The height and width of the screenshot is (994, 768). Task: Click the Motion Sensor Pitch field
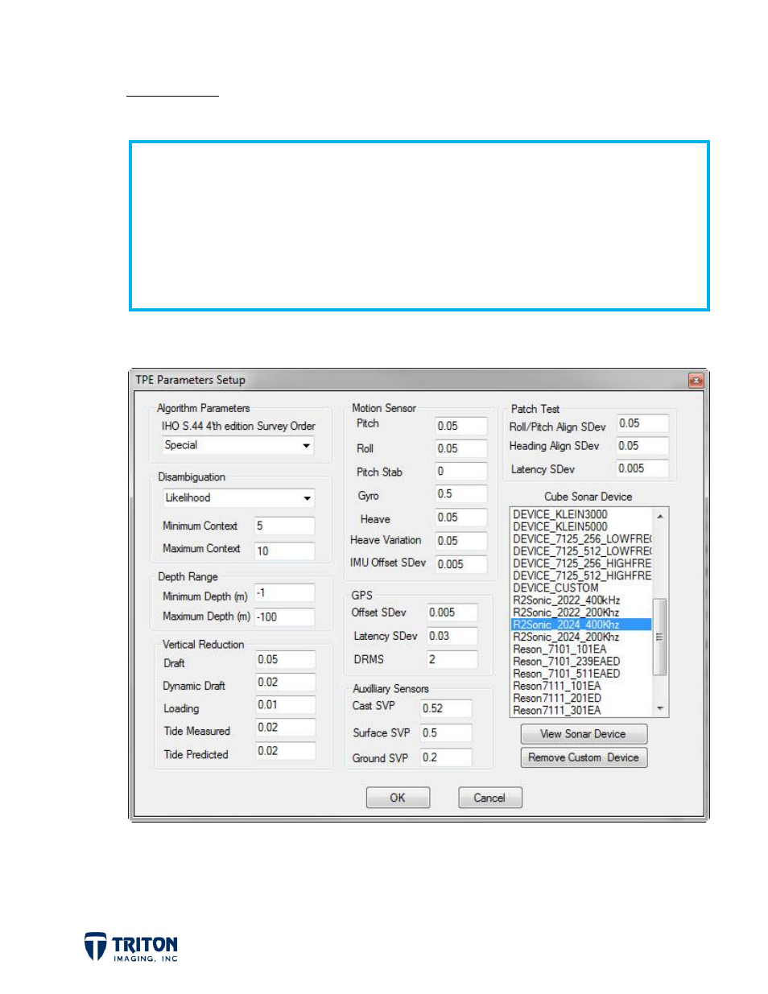[x=461, y=426]
